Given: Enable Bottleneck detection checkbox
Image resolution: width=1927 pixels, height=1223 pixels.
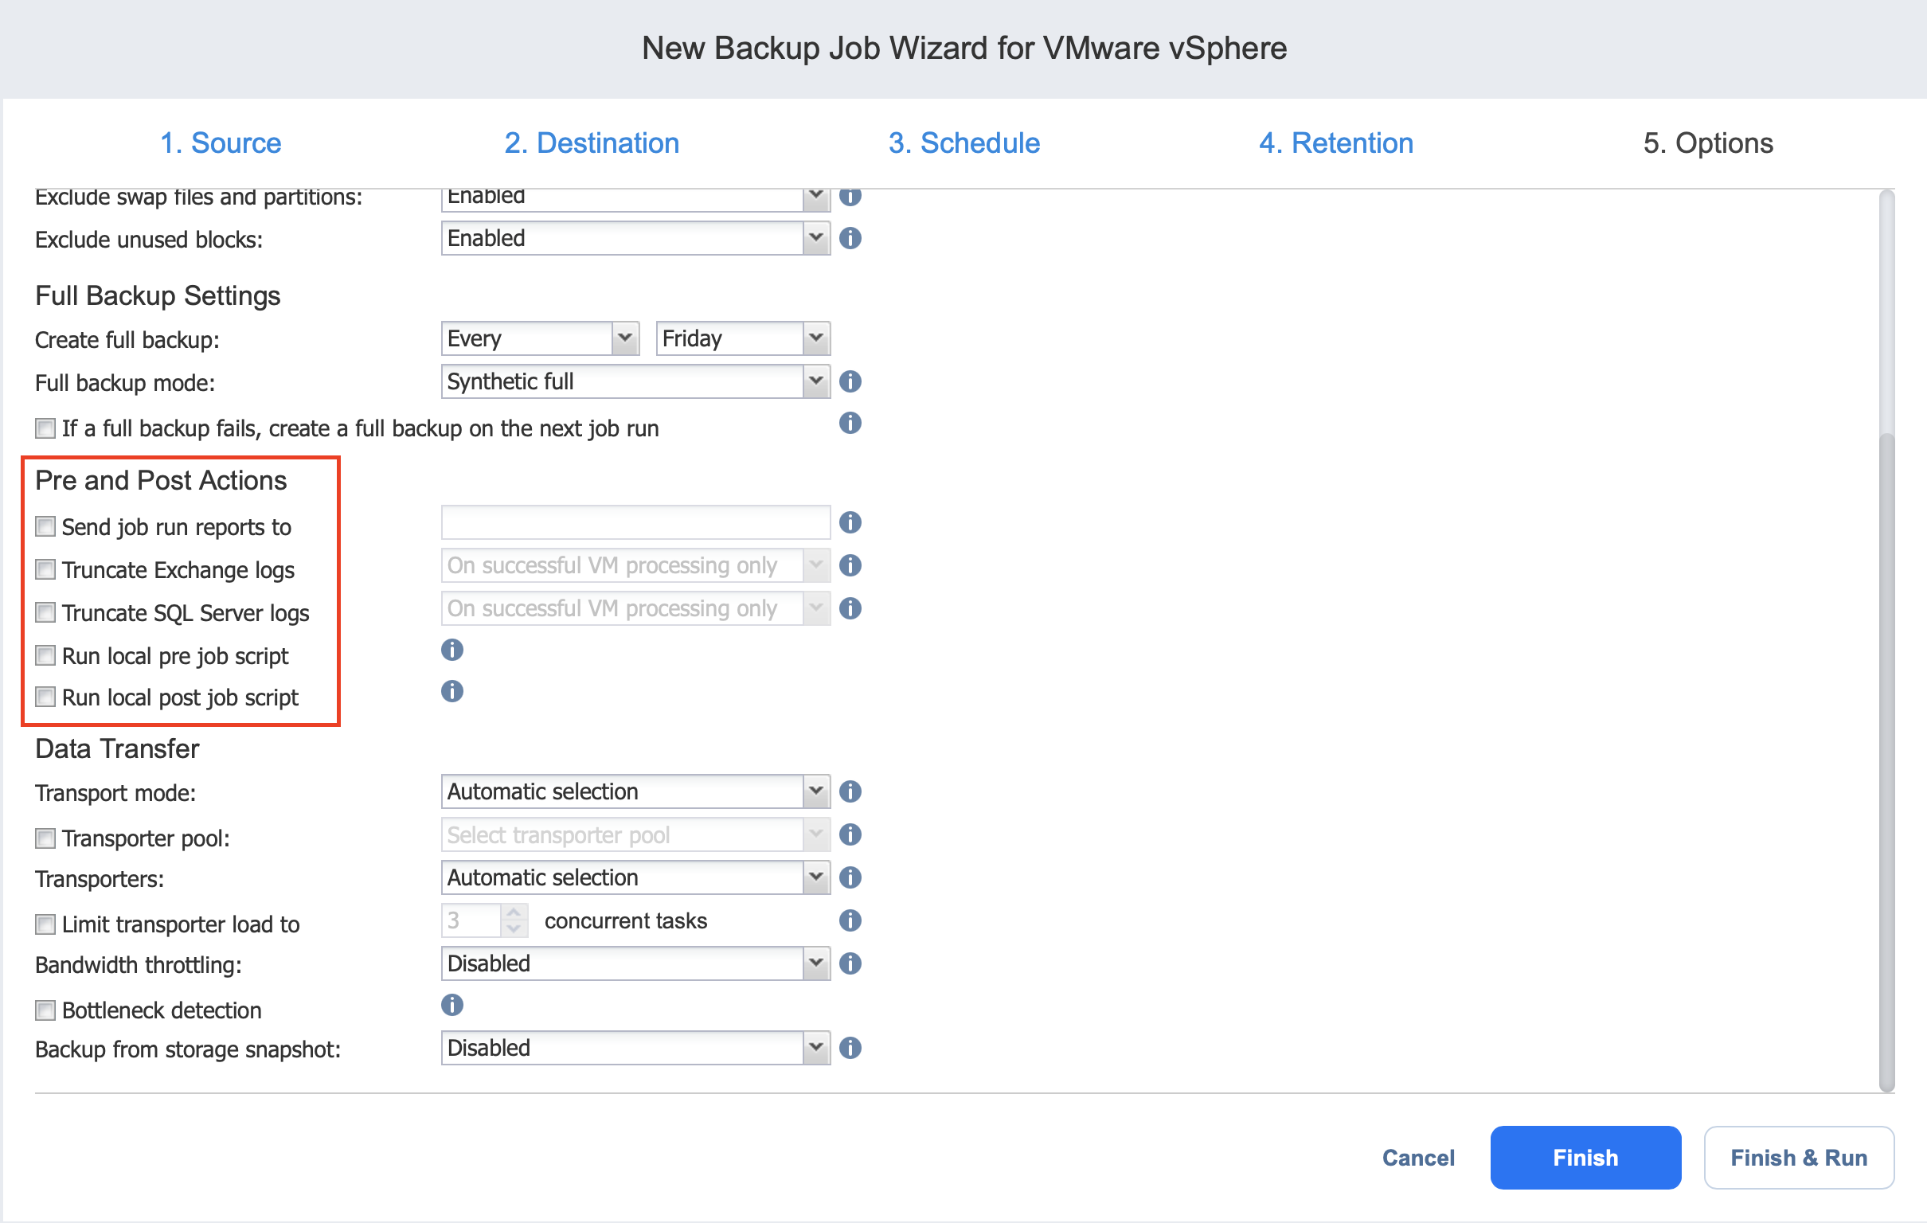Looking at the screenshot, I should click(x=45, y=1010).
